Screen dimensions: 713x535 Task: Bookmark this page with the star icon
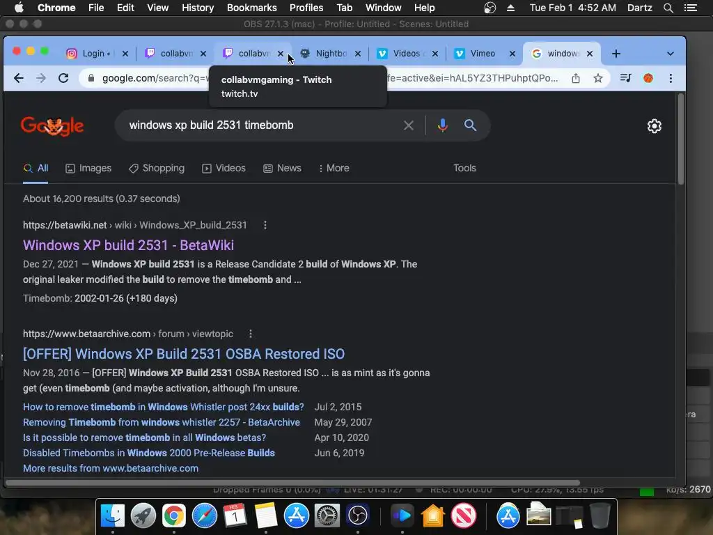pyautogui.click(x=598, y=78)
